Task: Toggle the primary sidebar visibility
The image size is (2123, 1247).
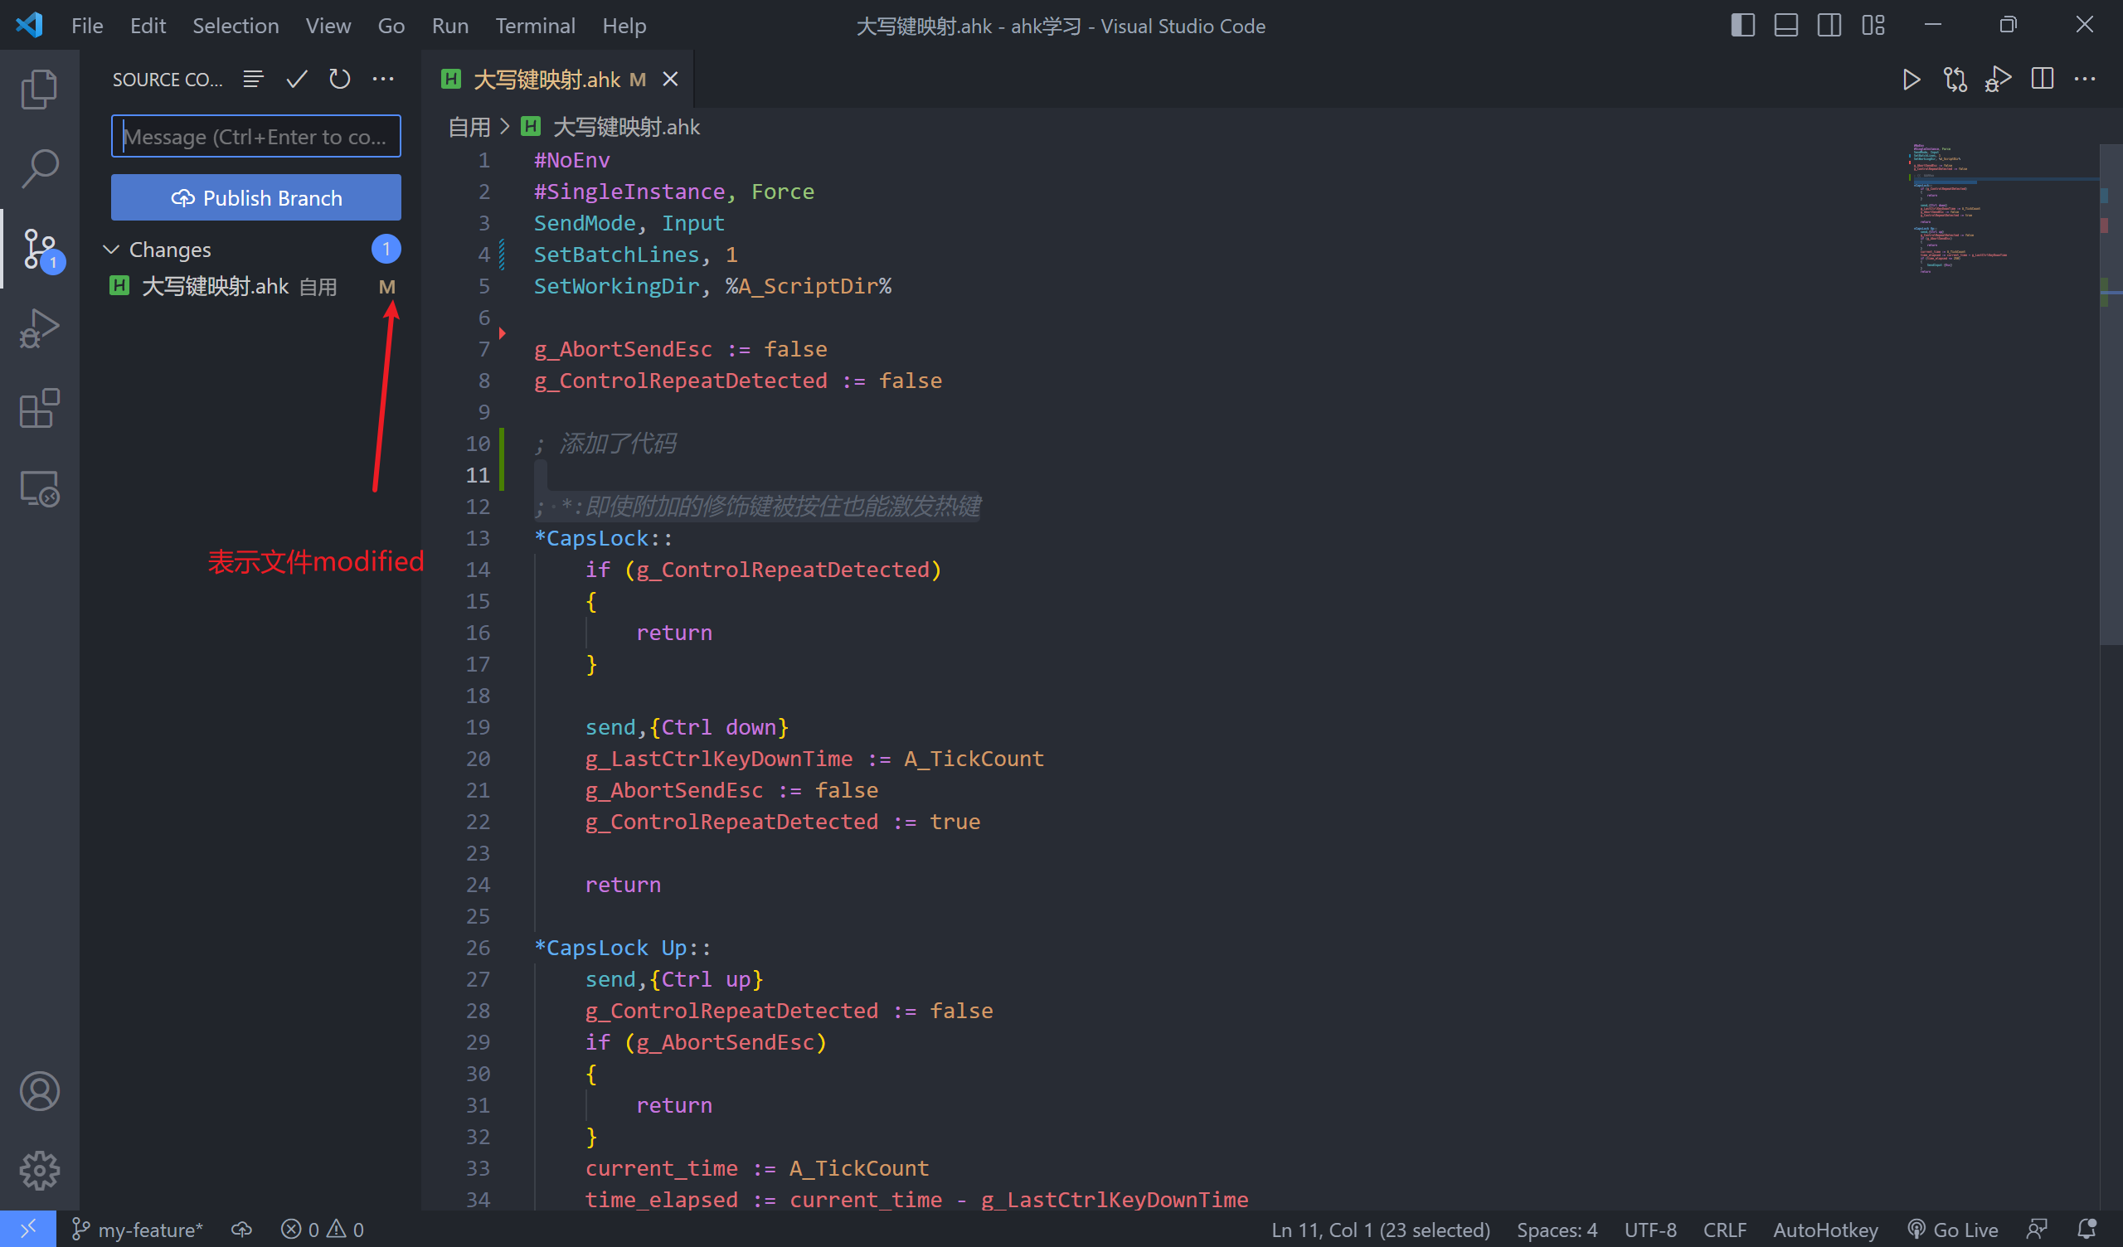Action: click(1742, 25)
